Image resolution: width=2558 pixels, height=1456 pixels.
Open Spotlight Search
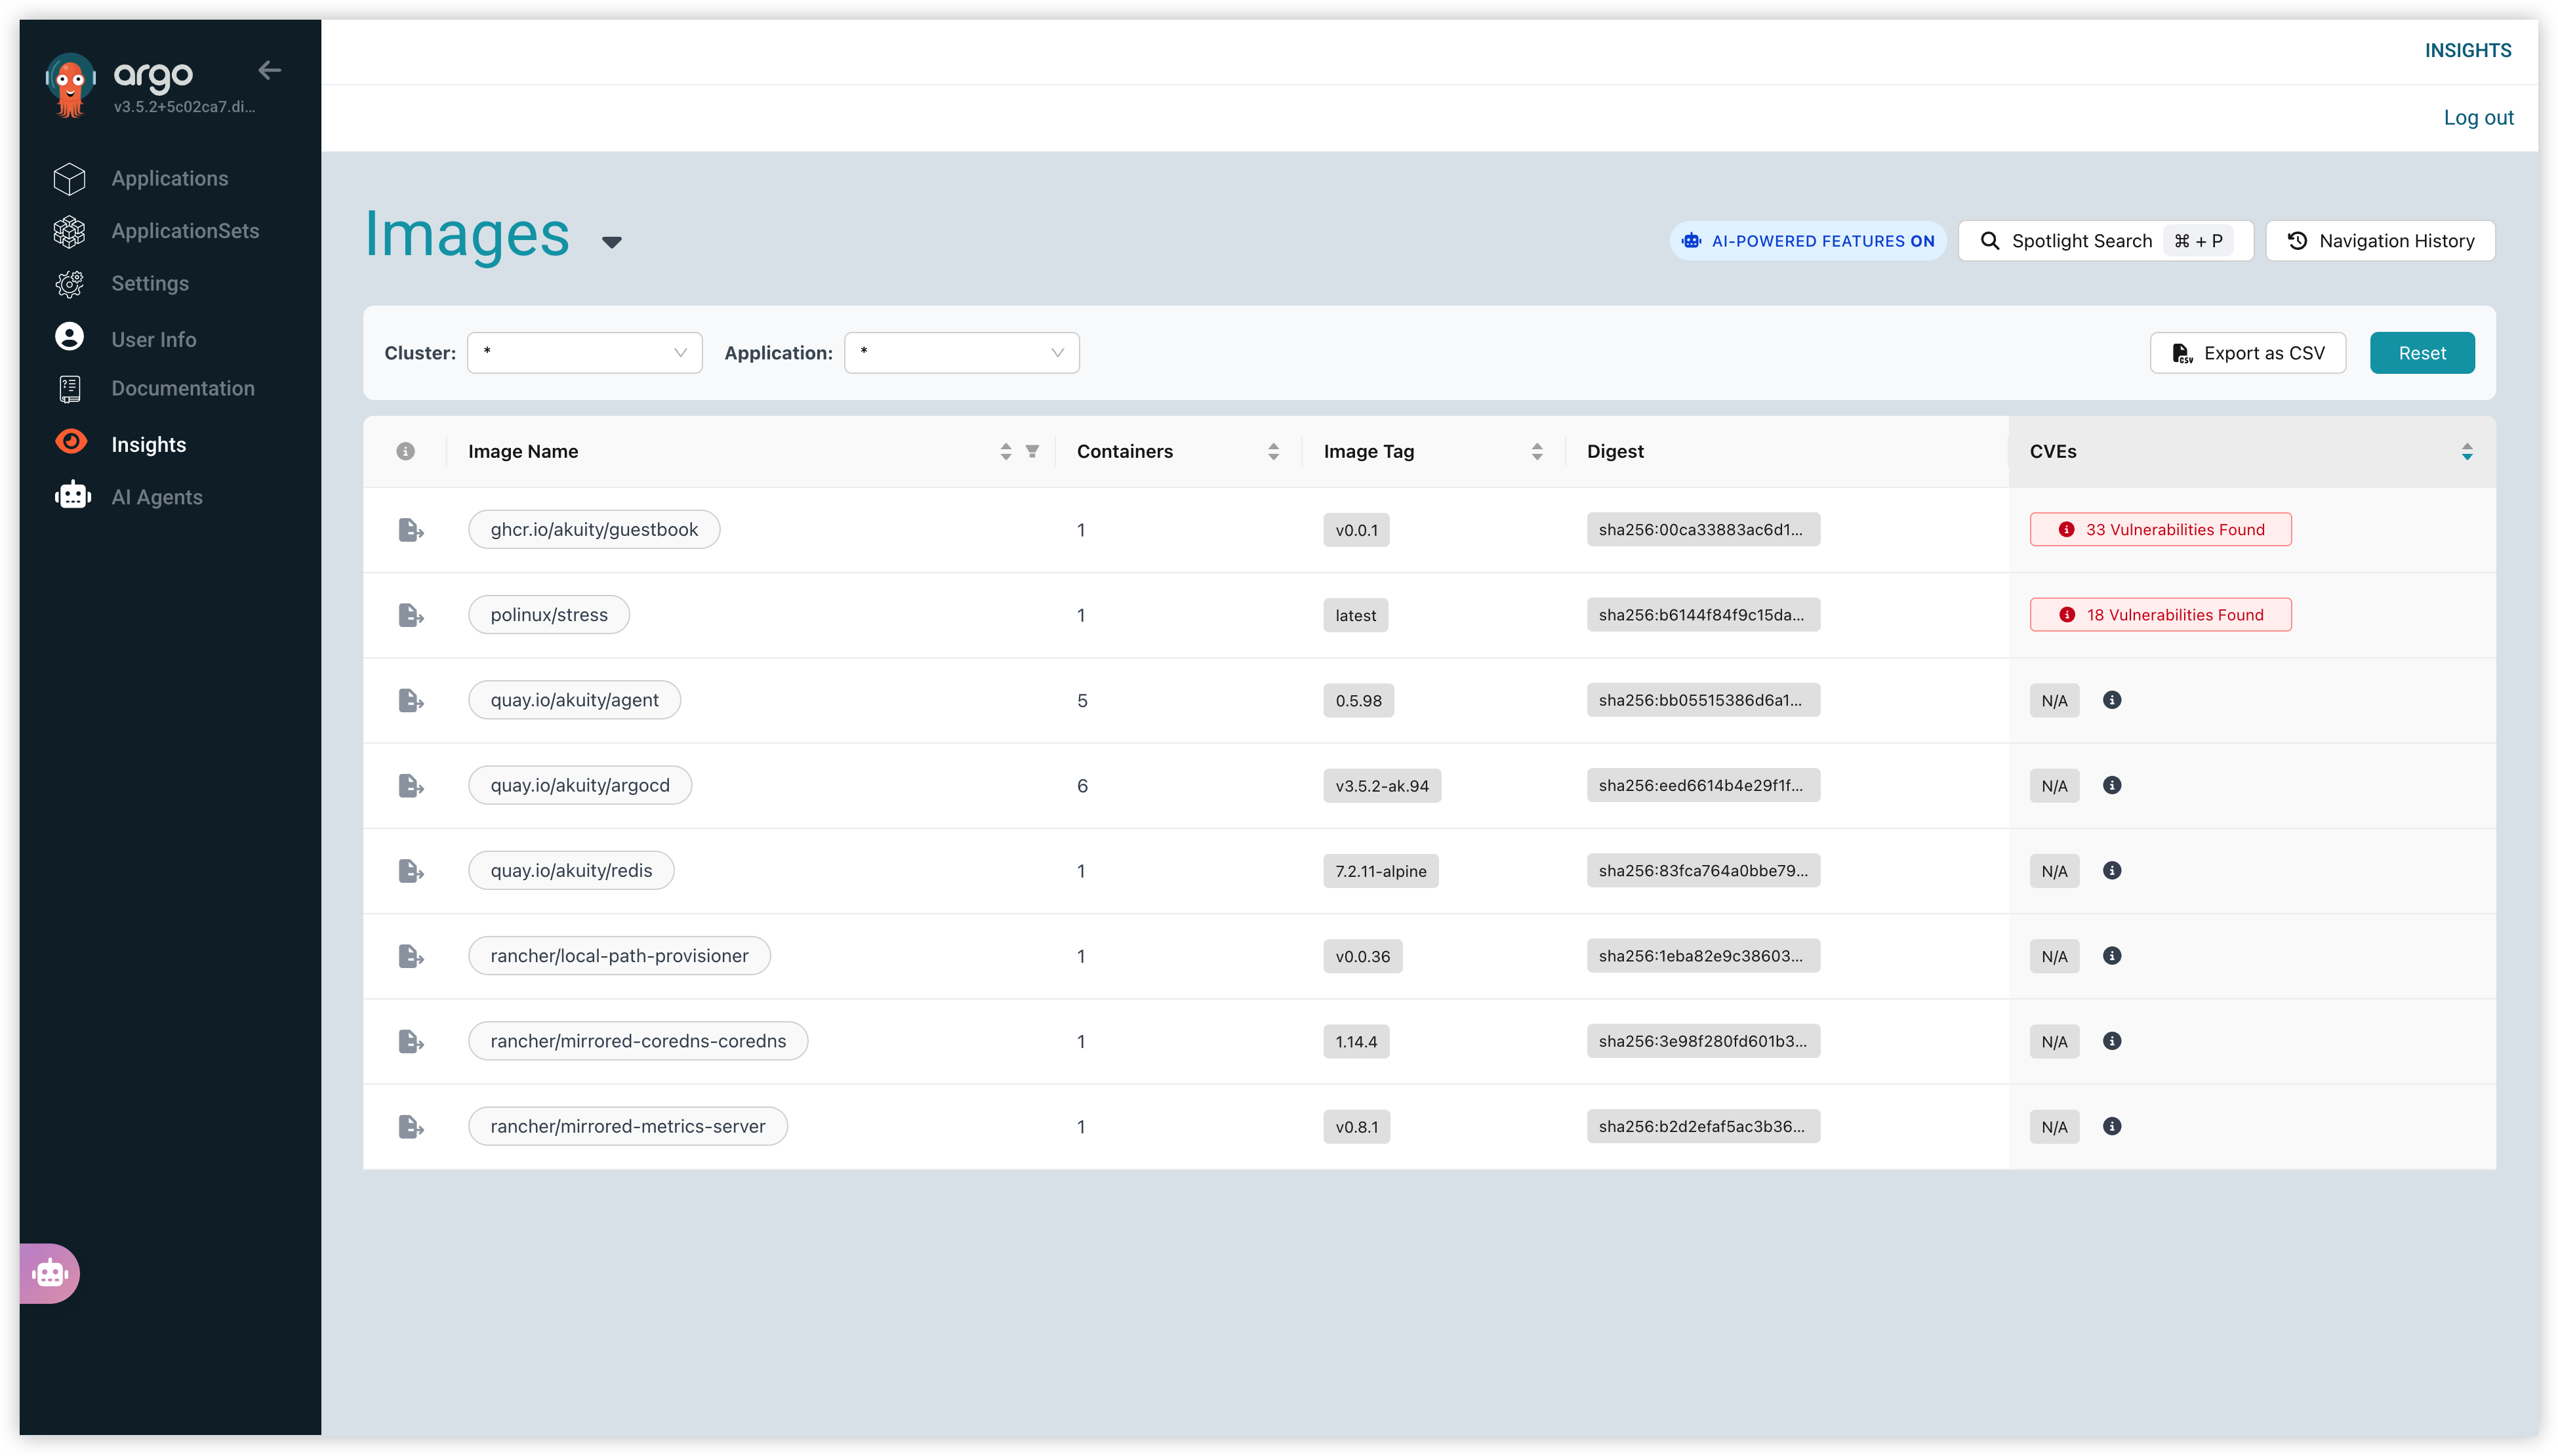[x=2105, y=241]
